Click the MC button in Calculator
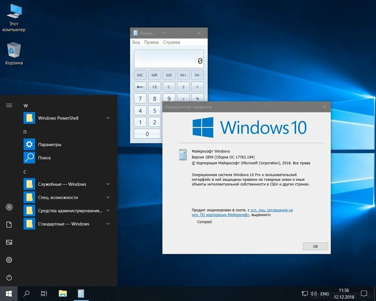The width and height of the screenshot is (376, 301). coord(140,75)
